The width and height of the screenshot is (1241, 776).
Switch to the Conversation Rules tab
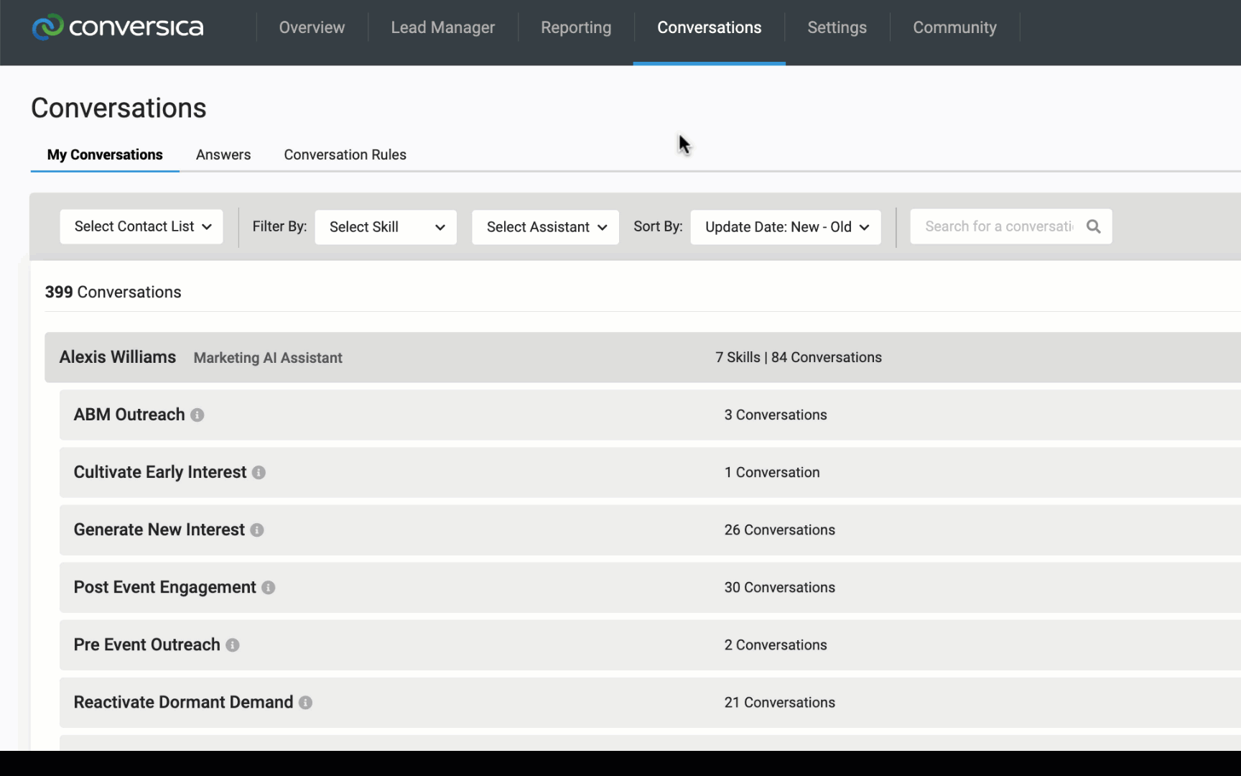(345, 154)
